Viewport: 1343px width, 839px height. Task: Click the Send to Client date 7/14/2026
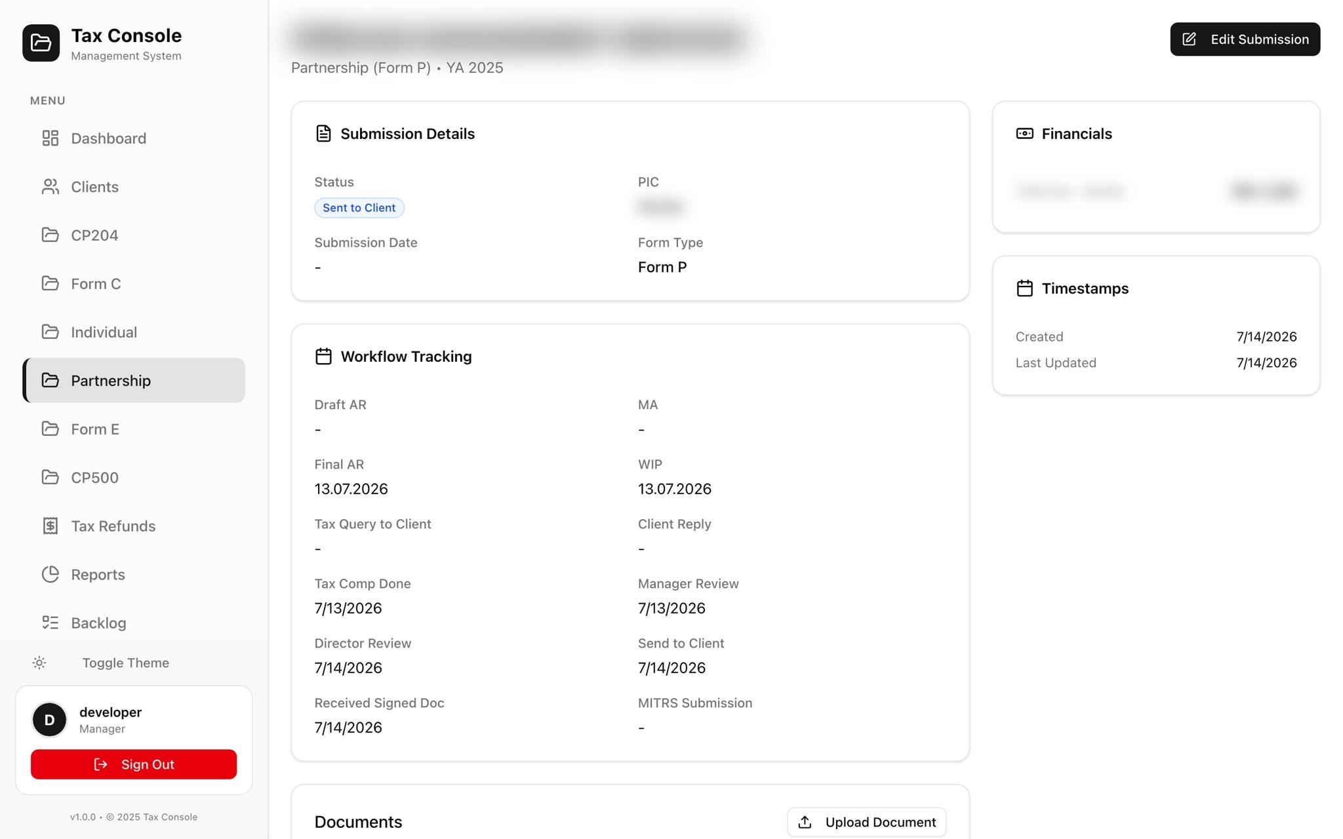click(671, 668)
